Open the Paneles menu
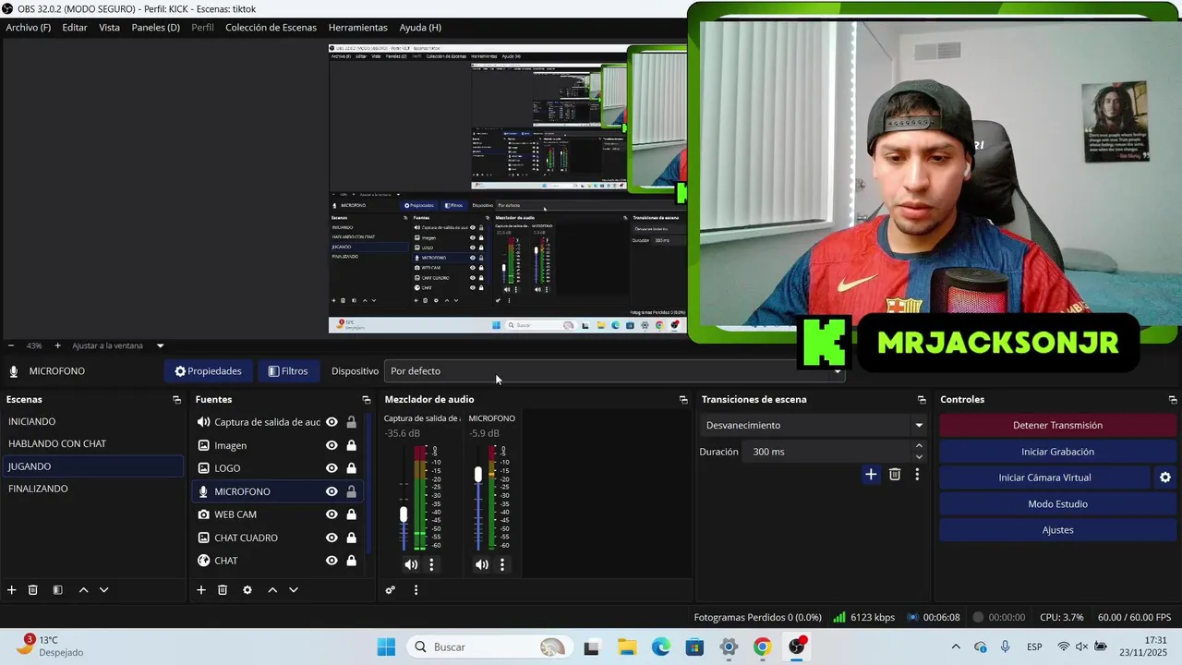 156,28
